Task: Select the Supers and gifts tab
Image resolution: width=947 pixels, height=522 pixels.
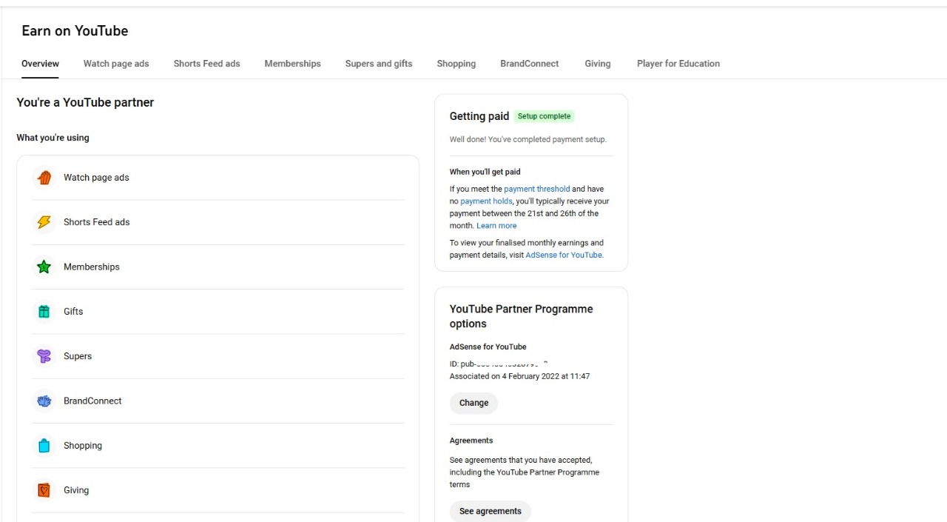Action: click(379, 64)
